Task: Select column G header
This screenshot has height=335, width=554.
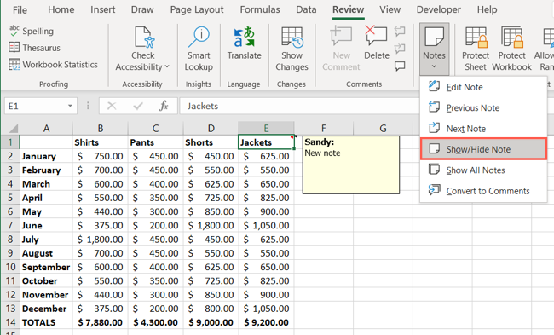Action: (383, 128)
